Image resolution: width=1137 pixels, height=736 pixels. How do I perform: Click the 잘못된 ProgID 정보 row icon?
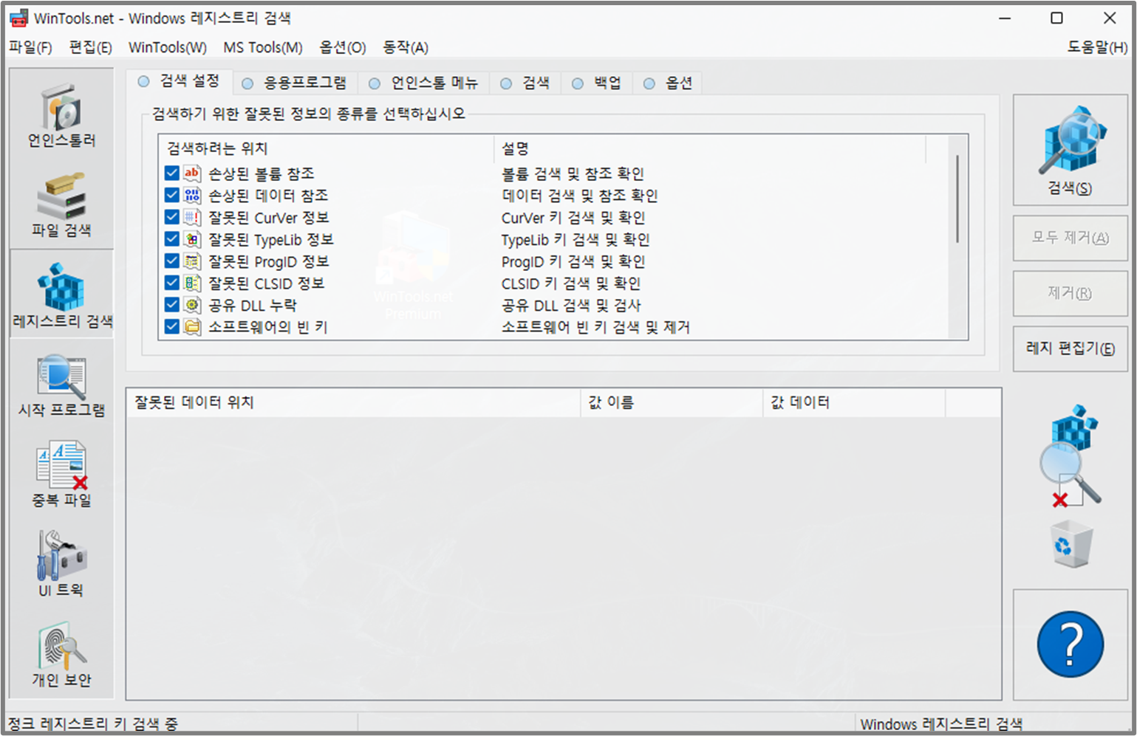[192, 261]
